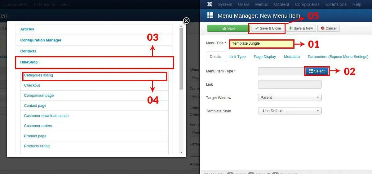Open Parameters (Expose Menu Settings) tab

tap(338, 57)
